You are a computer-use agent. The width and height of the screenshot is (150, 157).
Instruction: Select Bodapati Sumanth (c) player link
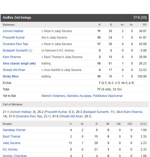18,51
